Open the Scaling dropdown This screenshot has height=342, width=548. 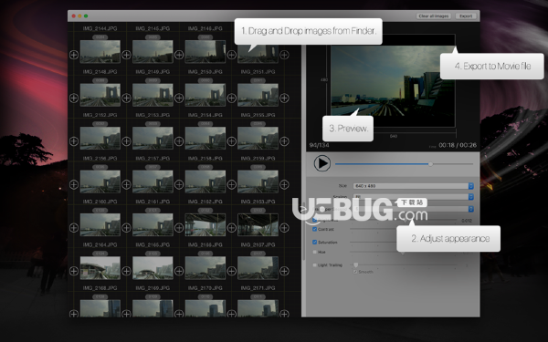coord(414,197)
